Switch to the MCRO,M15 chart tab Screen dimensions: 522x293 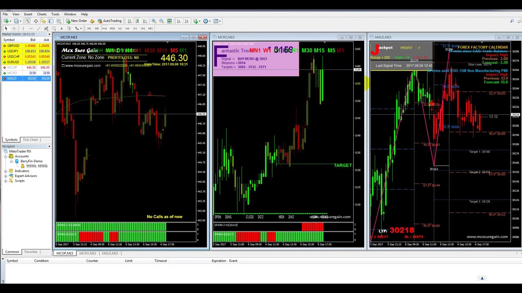tap(88, 254)
